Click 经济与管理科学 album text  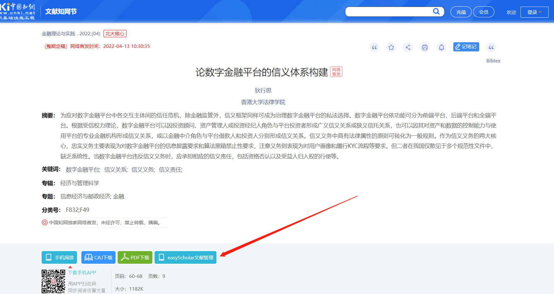coord(80,183)
